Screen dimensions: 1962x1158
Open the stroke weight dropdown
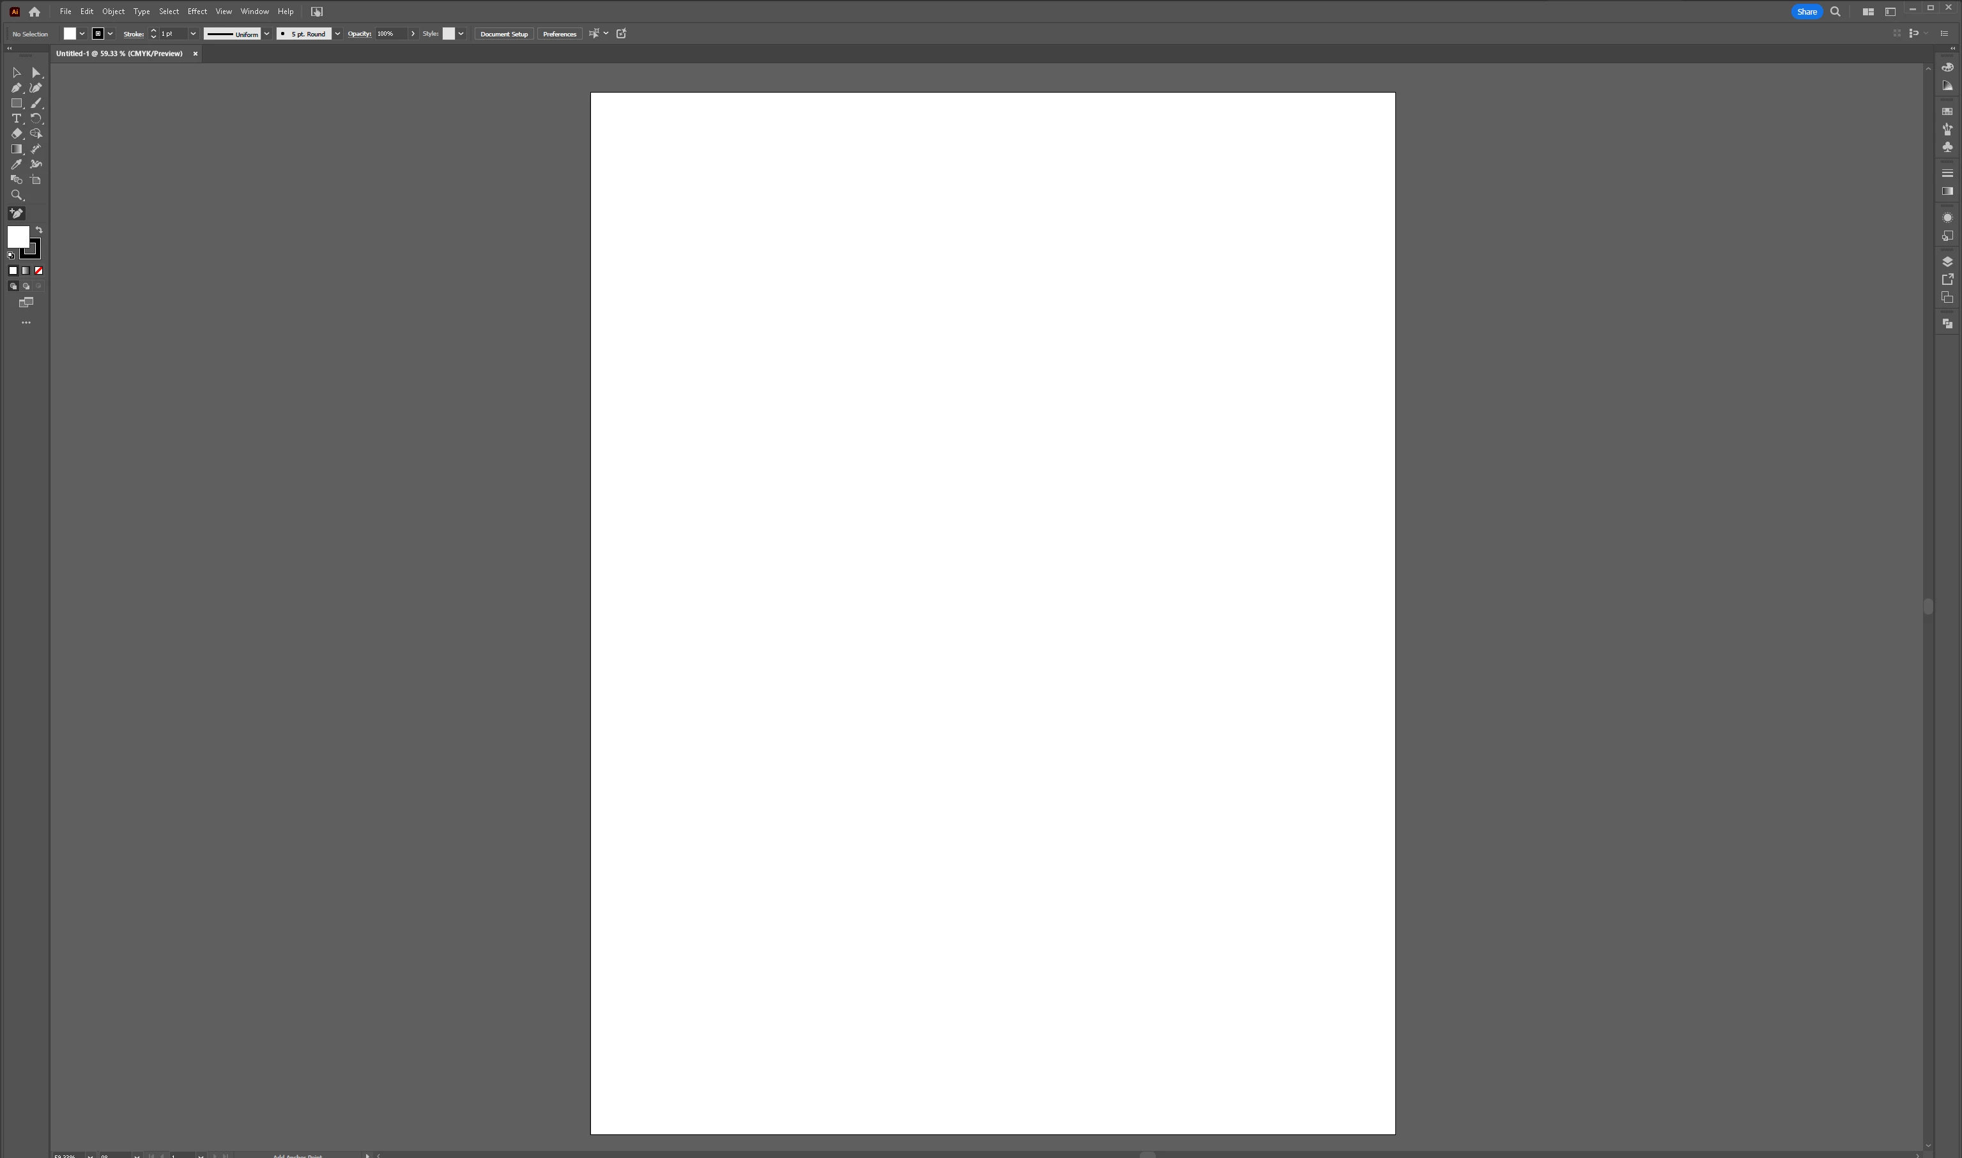[193, 34]
